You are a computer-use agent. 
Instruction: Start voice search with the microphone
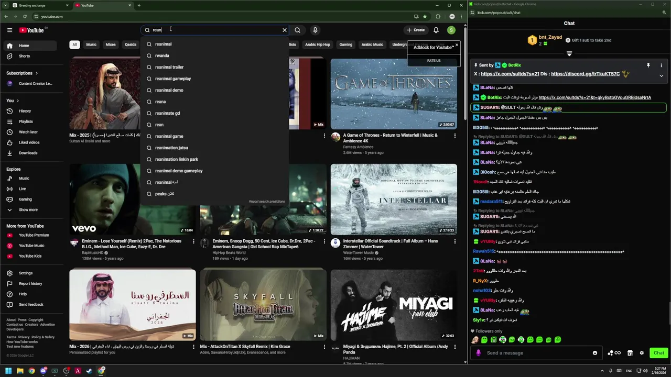click(315, 30)
